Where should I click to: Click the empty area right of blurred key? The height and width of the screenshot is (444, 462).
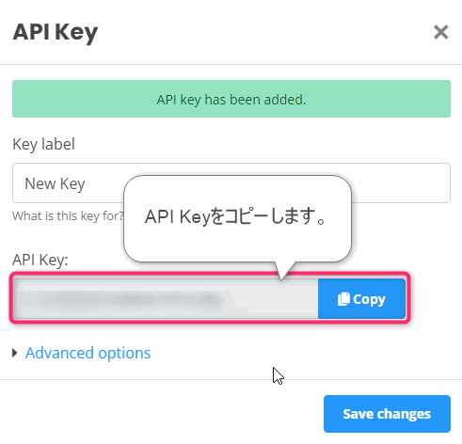click(270, 299)
